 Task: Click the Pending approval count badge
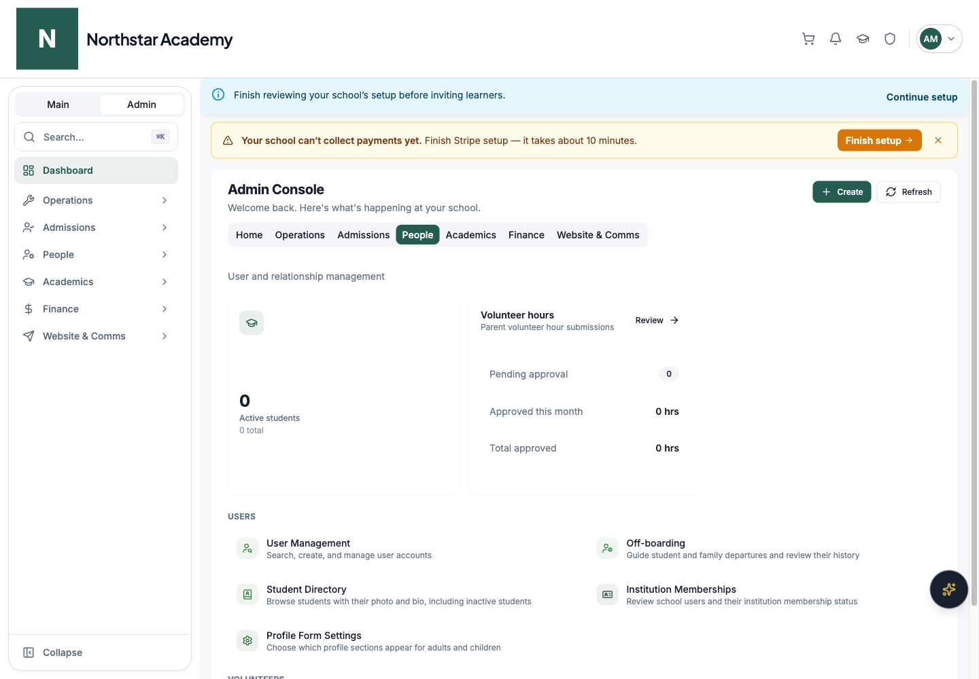pos(669,374)
